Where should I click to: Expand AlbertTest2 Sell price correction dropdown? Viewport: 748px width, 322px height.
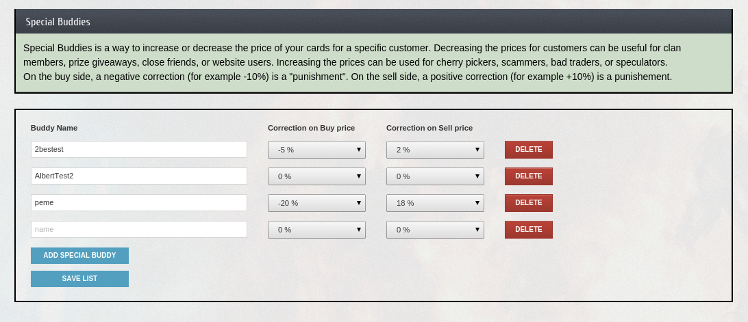click(x=435, y=176)
